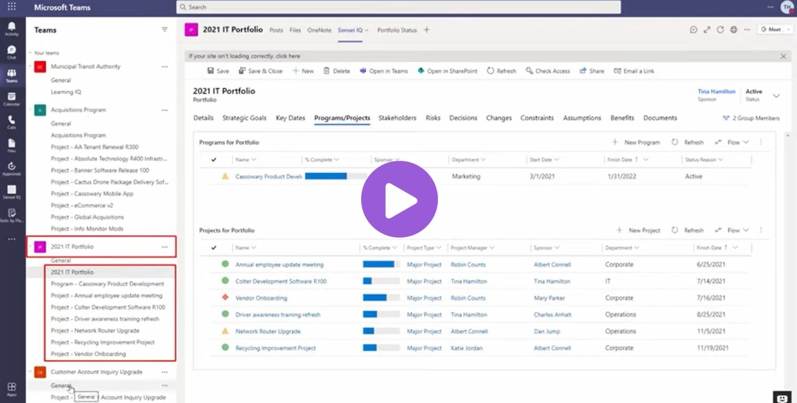Viewport: 797px width, 403px height.
Task: Open the Vendor Onboarding project link
Action: [x=261, y=298]
